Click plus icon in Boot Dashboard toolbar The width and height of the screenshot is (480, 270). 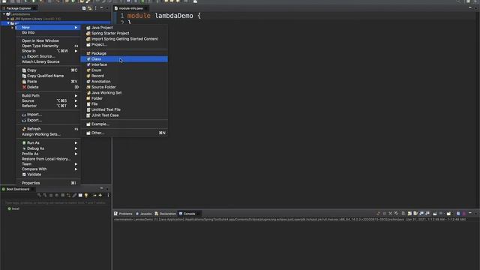(100, 195)
